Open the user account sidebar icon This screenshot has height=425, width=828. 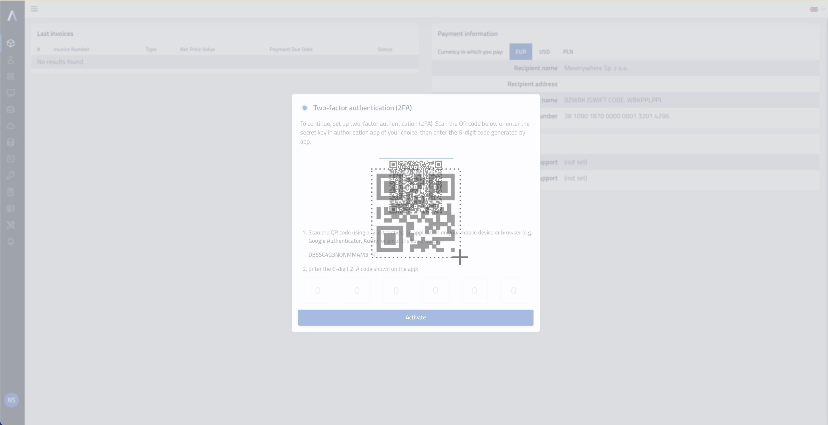[x=11, y=60]
